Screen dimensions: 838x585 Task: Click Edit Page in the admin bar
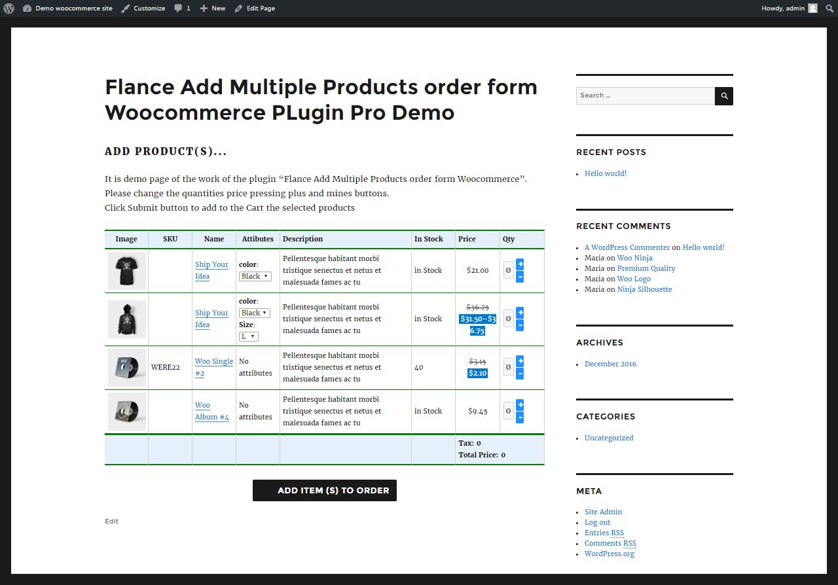[x=255, y=9]
